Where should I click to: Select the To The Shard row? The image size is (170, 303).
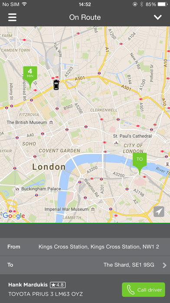[85, 265]
